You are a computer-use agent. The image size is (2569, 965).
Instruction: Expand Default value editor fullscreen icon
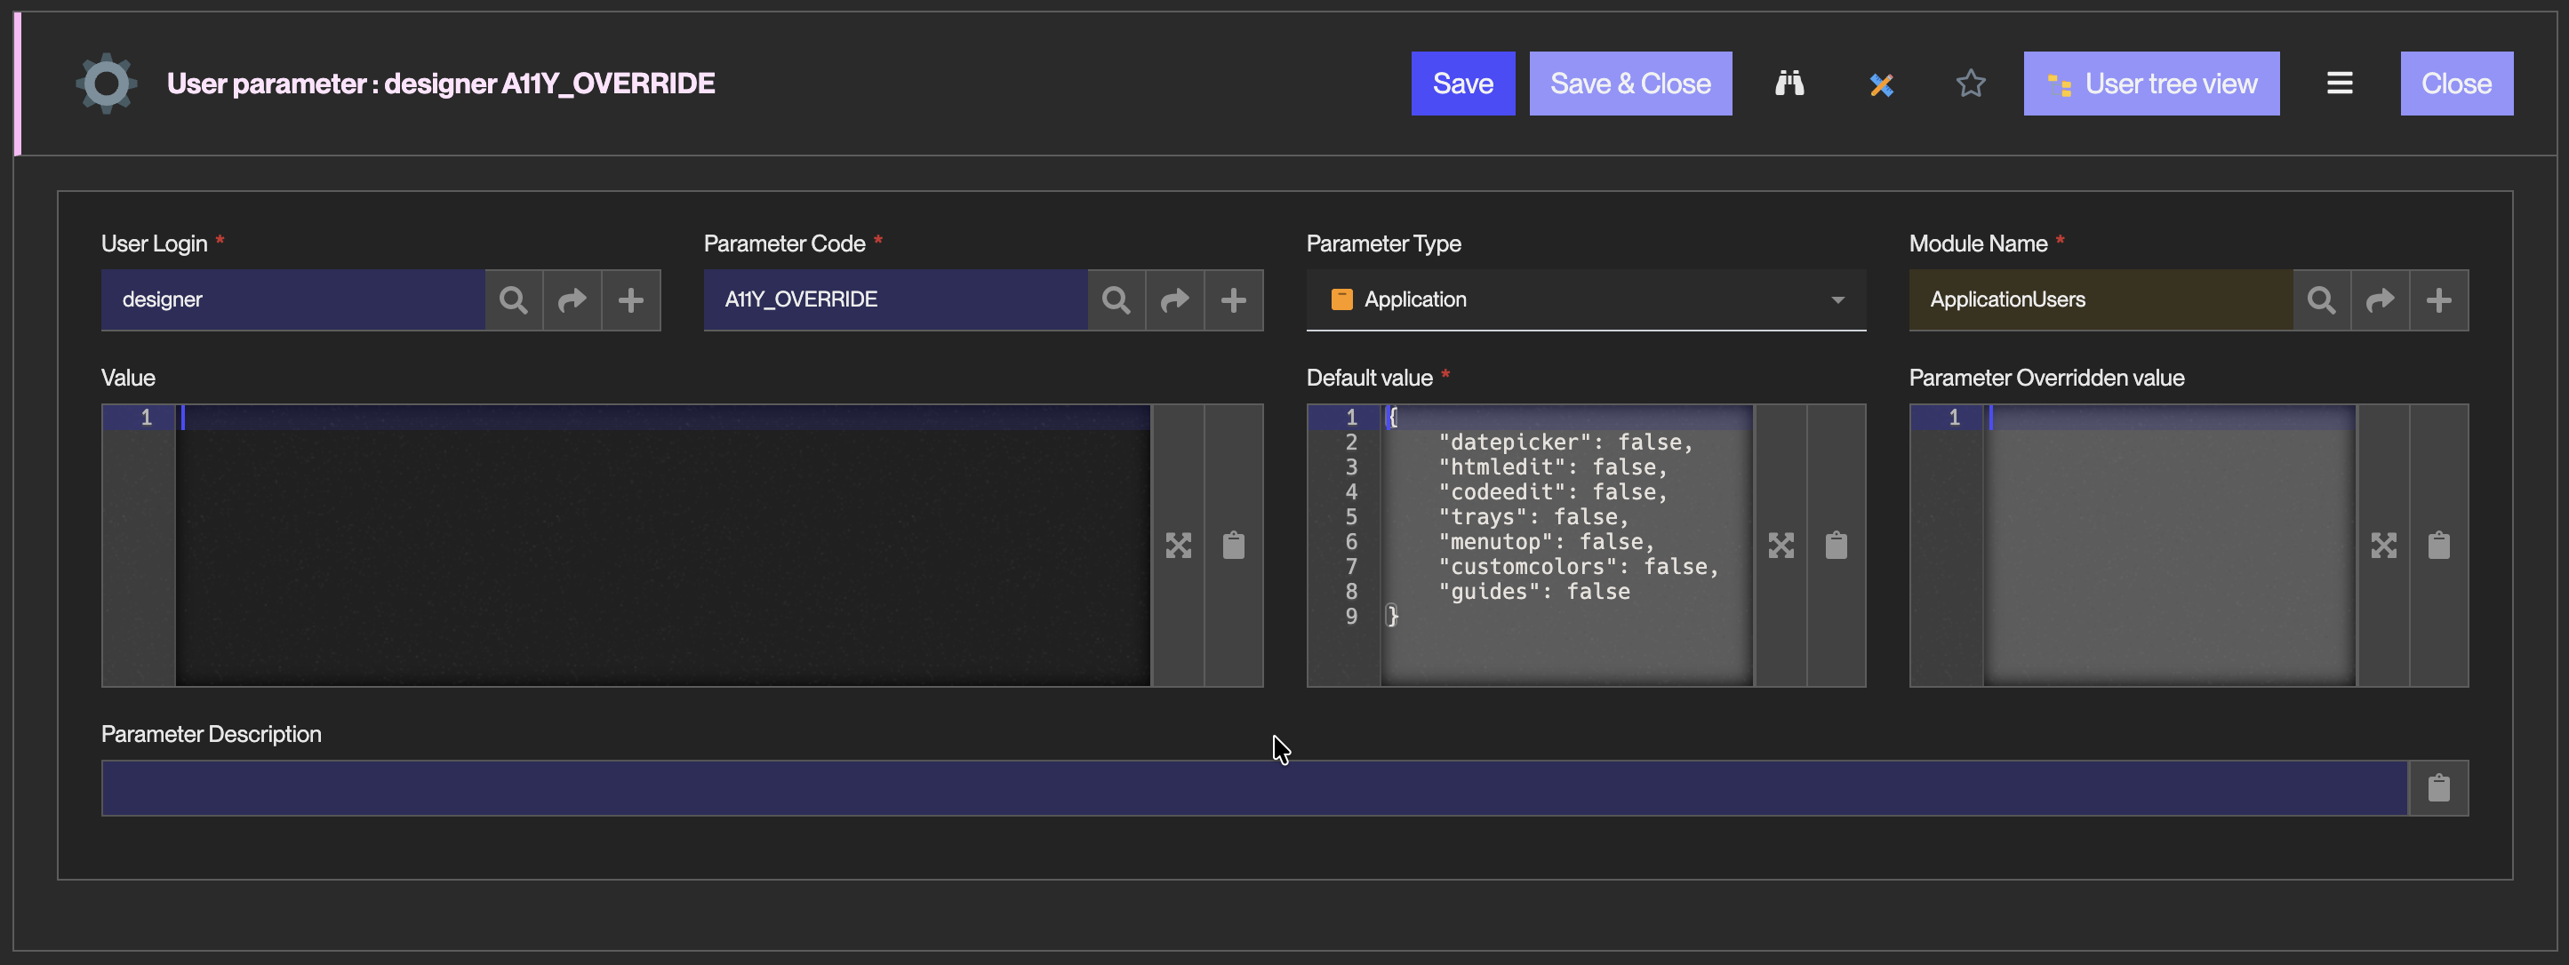tap(1781, 546)
